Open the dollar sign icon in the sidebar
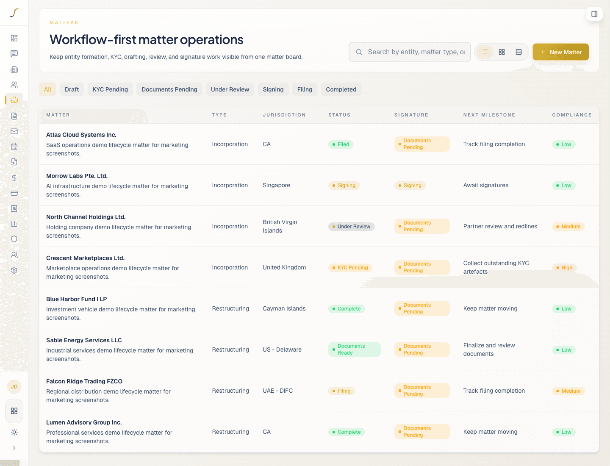Viewport: 610px width, 466px height. click(x=14, y=178)
